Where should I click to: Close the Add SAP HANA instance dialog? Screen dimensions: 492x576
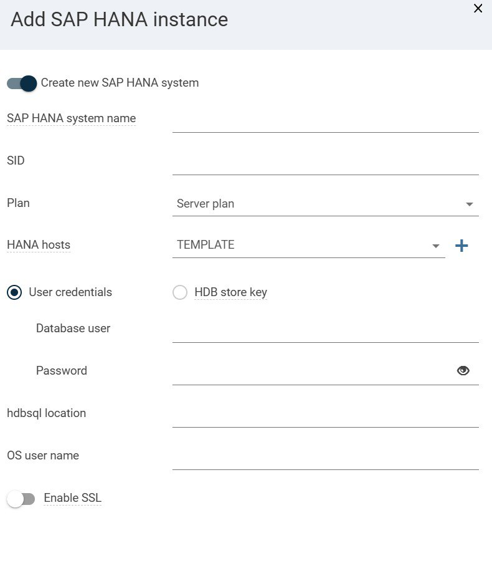(x=478, y=9)
